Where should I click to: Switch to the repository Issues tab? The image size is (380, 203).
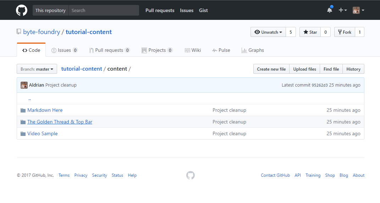click(x=65, y=50)
